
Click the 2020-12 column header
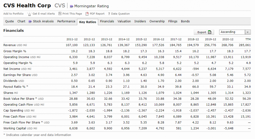[228, 39]
